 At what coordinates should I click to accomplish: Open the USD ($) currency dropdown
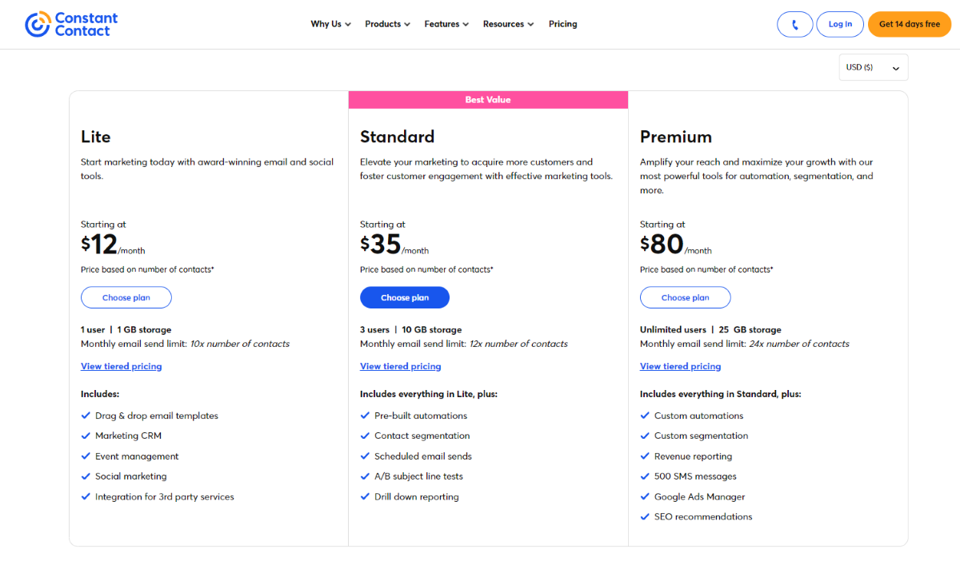873,67
